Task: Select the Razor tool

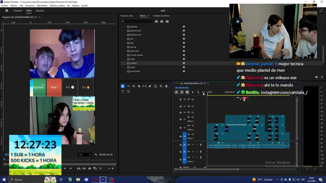Action: pos(139,86)
